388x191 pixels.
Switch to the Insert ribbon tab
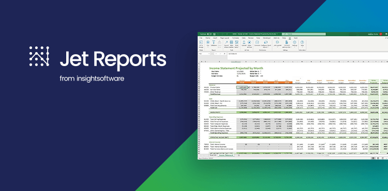215,38
